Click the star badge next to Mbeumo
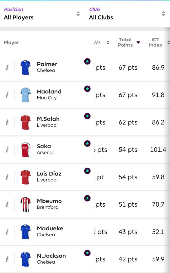Viewport: 170px width, 273px height. pyautogui.click(x=87, y=198)
